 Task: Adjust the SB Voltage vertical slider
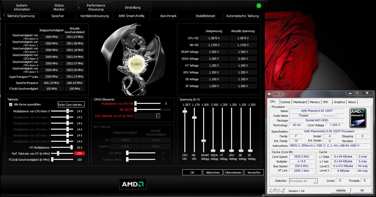click(x=241, y=151)
